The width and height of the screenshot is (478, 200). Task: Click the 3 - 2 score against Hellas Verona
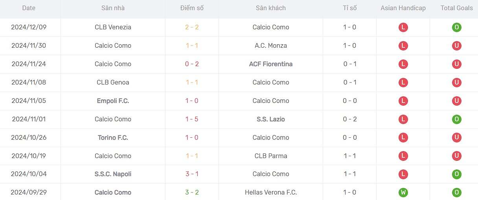pos(192,193)
